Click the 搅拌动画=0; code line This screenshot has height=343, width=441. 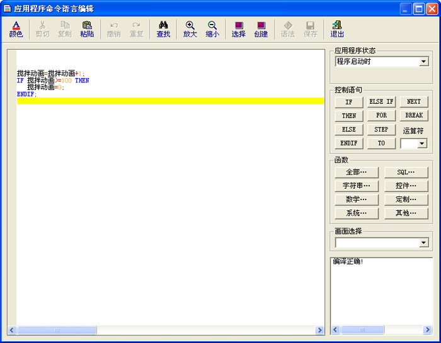46,87
